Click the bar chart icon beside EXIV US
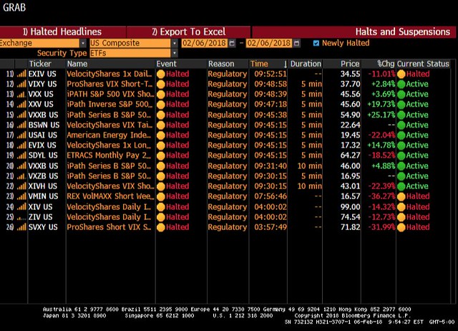 coord(21,74)
